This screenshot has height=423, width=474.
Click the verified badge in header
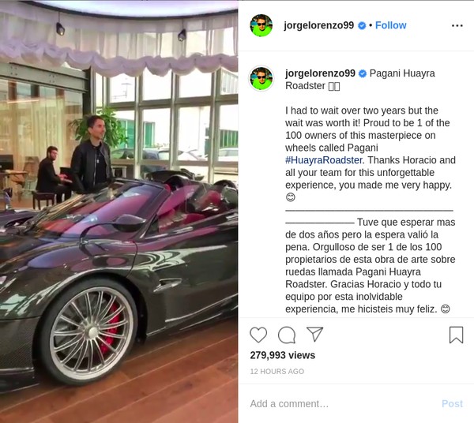click(362, 26)
